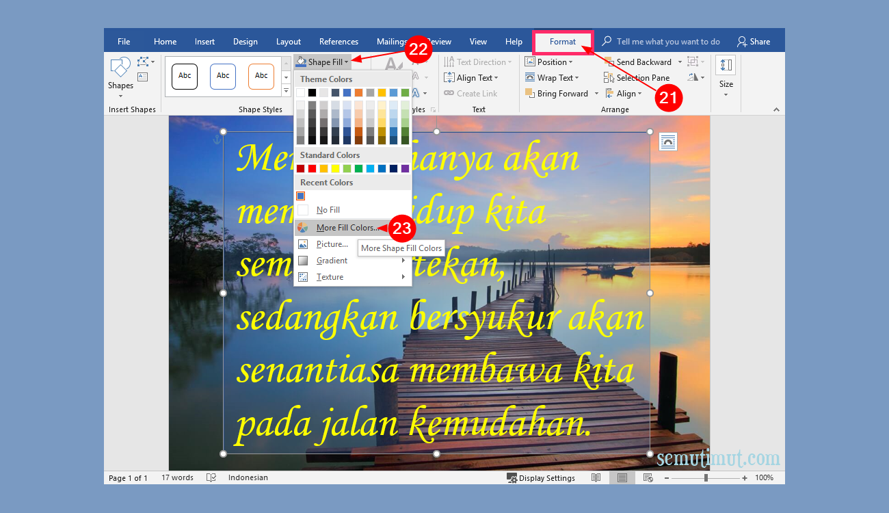The image size is (889, 513).
Task: Click the Rotate objects icon
Action: coord(693,77)
